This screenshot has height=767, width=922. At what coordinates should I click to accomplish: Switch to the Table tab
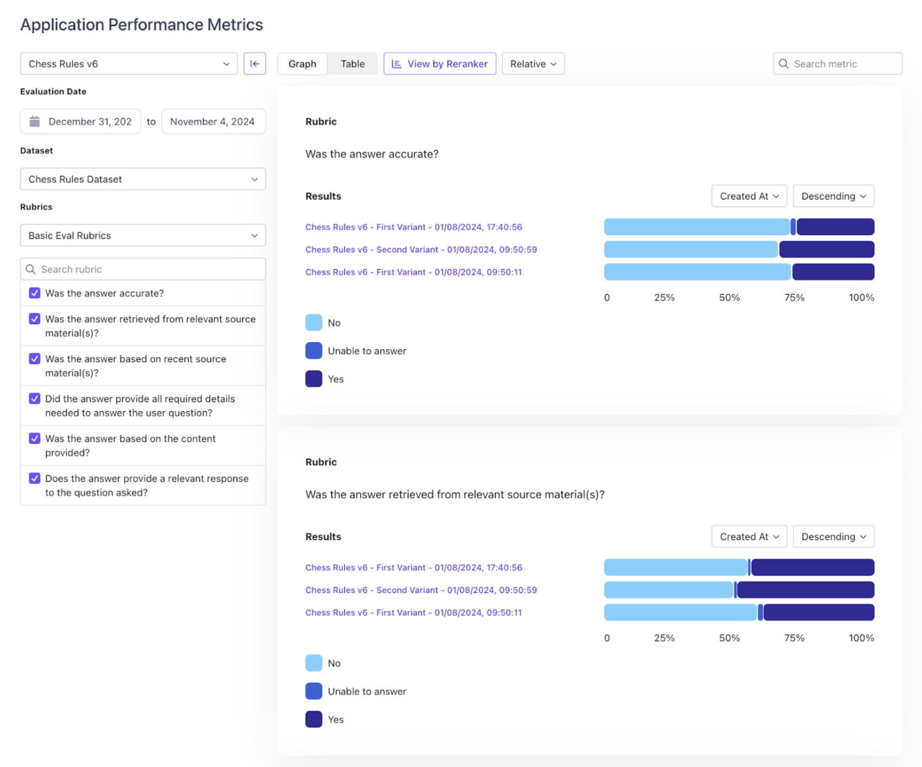tap(353, 63)
